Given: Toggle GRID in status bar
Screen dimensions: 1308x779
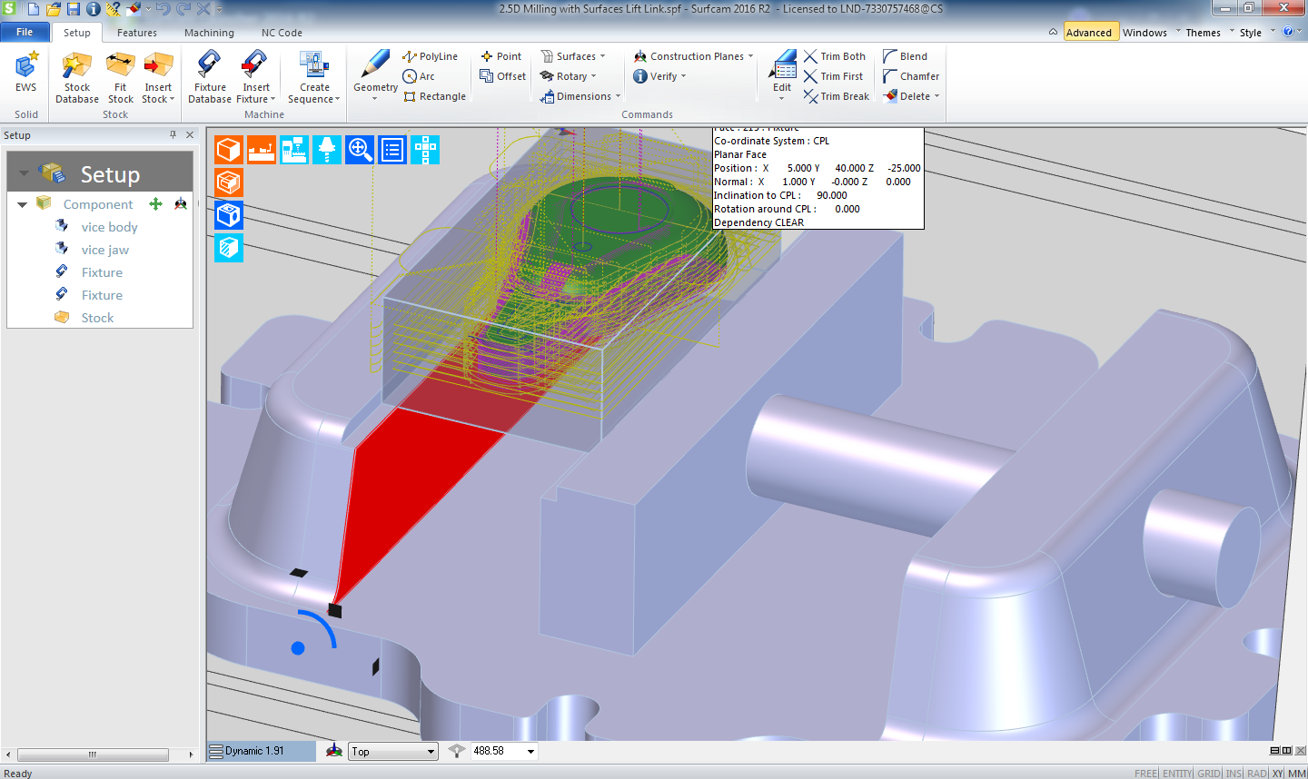Looking at the screenshot, I should [1209, 773].
